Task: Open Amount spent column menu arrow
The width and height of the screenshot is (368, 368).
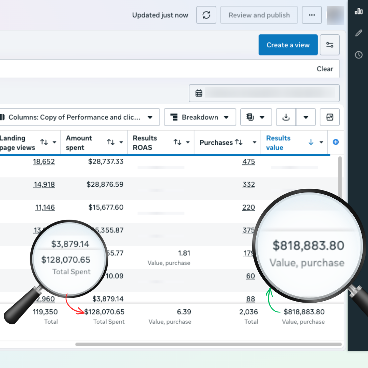Action: coord(121,142)
